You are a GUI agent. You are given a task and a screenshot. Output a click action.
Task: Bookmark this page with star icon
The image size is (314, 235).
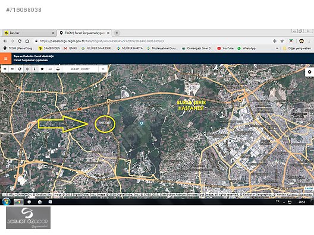pos(282,41)
